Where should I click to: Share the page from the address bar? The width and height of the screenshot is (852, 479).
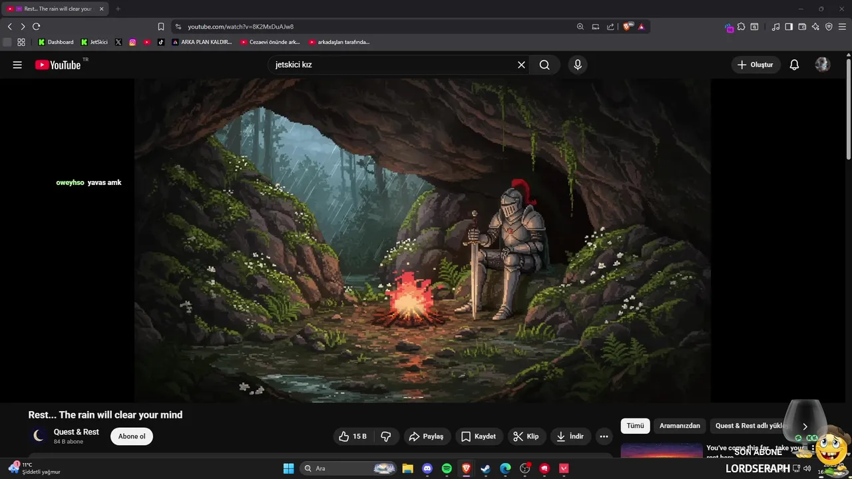click(x=610, y=27)
